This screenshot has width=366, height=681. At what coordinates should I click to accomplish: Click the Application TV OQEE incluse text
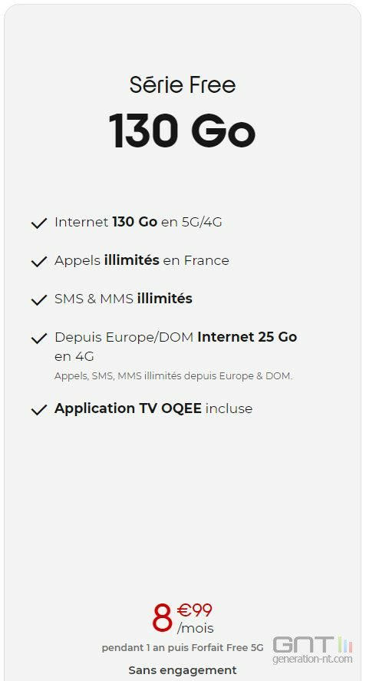[153, 408]
